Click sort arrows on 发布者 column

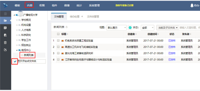coord(190,34)
